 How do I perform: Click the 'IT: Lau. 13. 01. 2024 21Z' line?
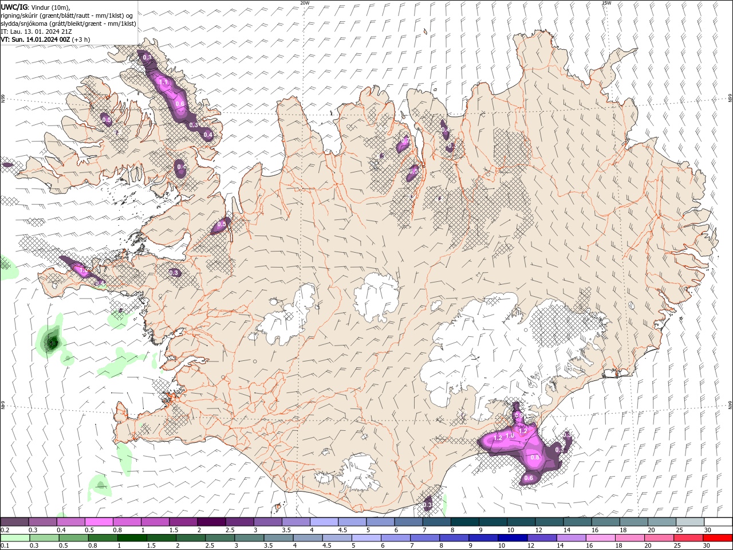36,32
